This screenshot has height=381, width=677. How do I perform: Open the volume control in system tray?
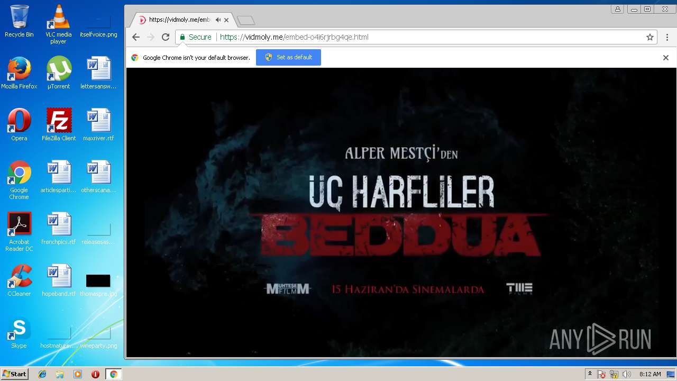627,374
